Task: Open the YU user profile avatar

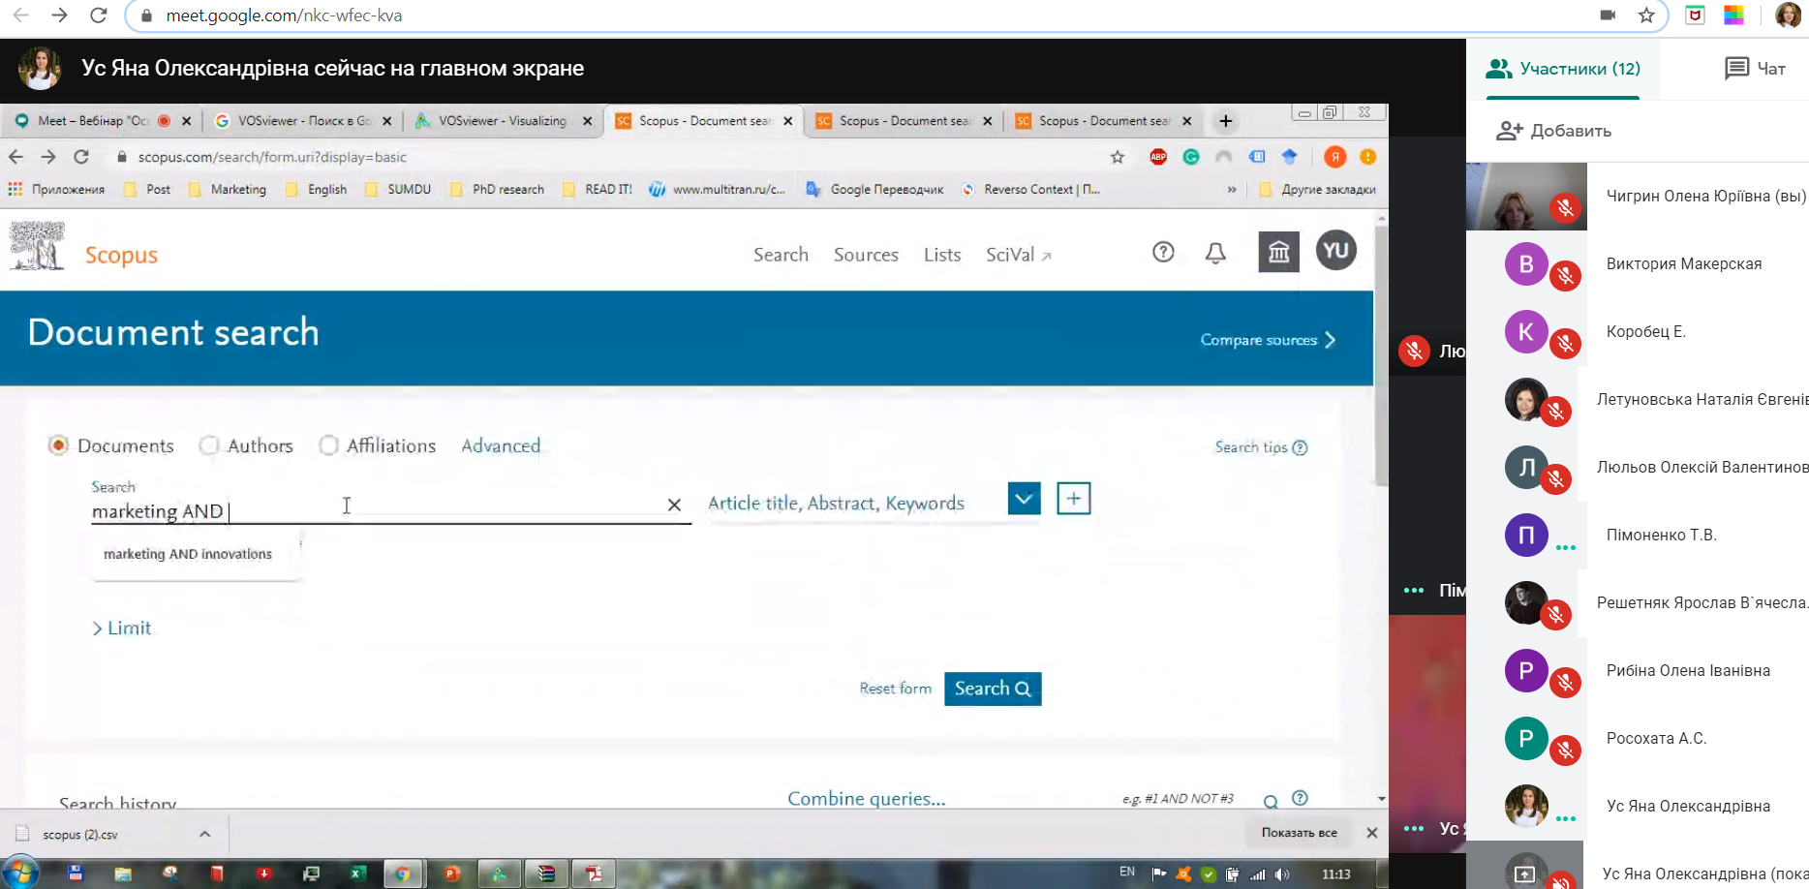Action: click(1335, 251)
